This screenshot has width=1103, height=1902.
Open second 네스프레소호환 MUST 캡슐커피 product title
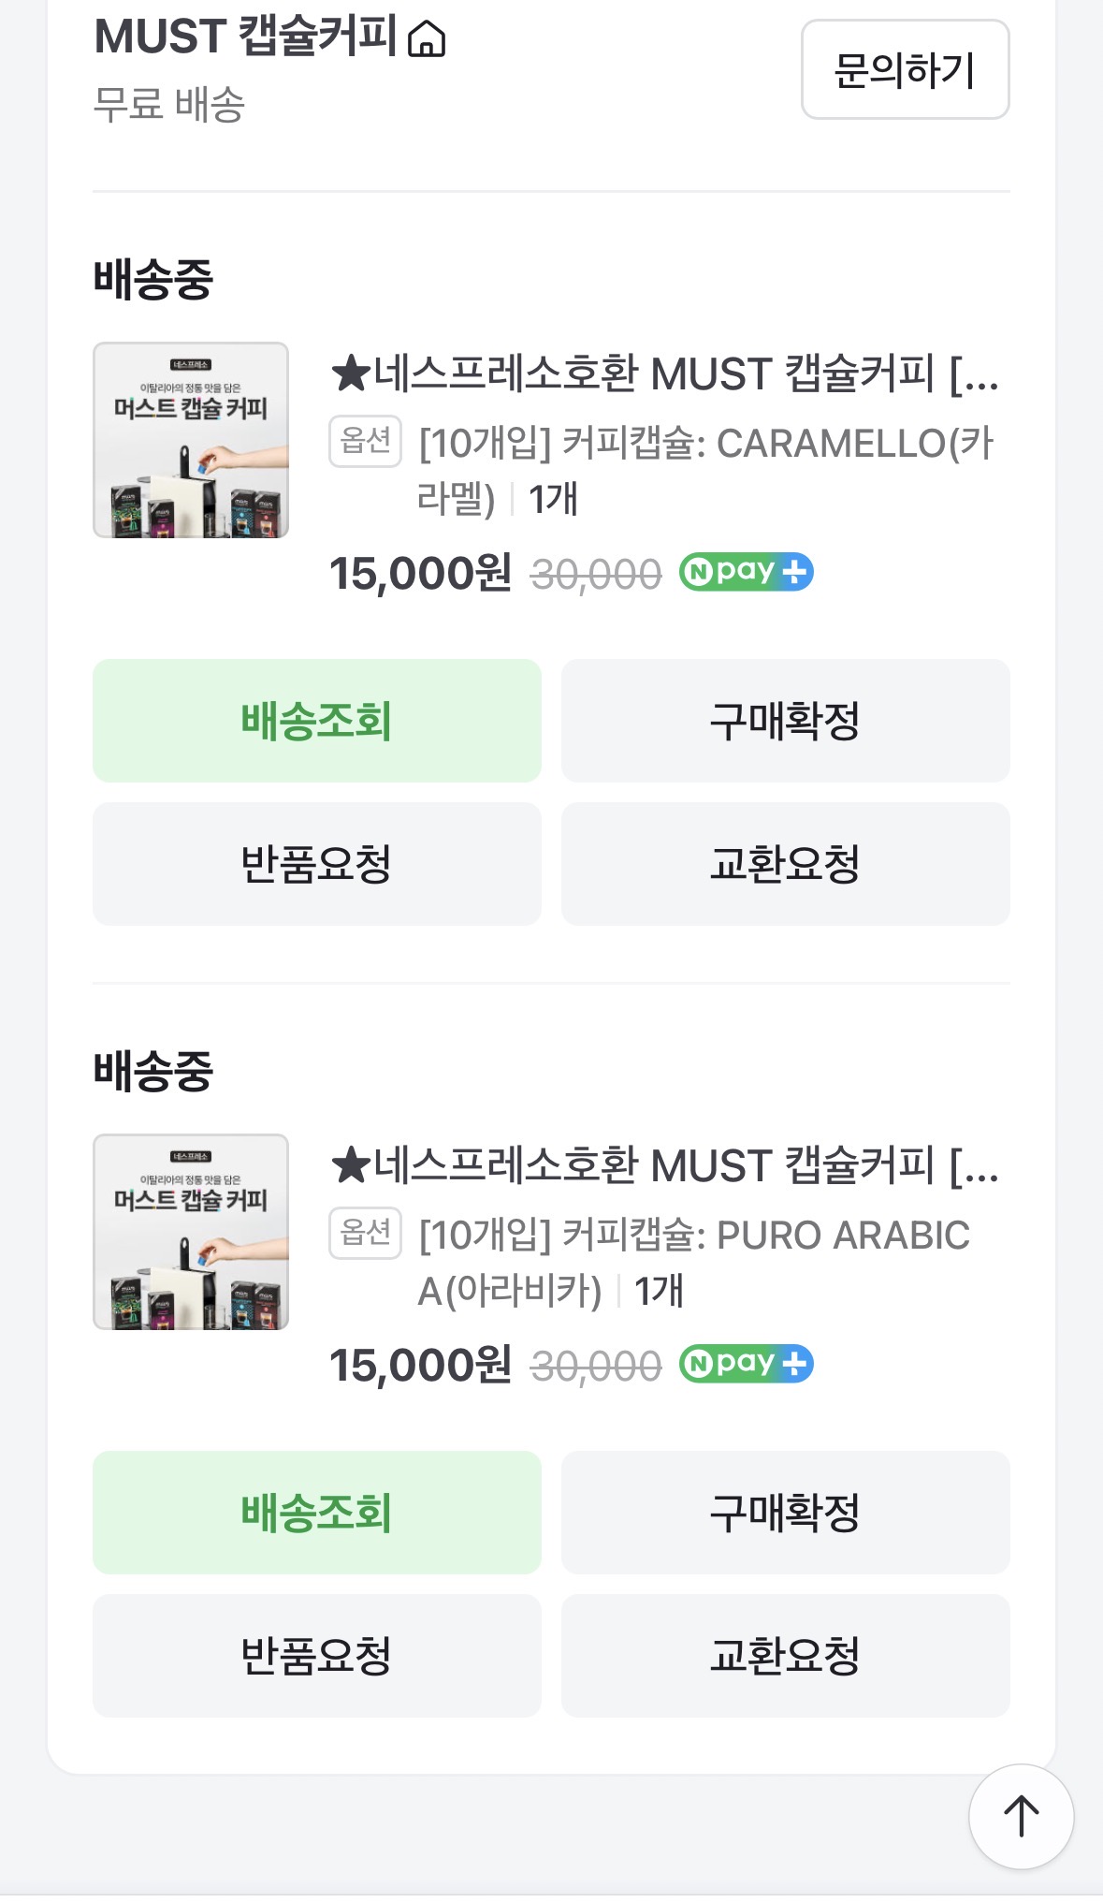pos(665,1166)
